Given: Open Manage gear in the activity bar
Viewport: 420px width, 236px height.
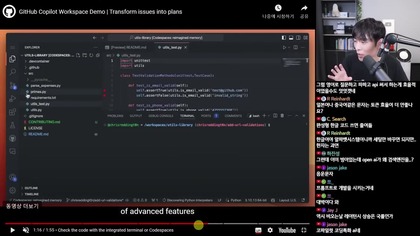Looking at the screenshot, I should point(12,190).
